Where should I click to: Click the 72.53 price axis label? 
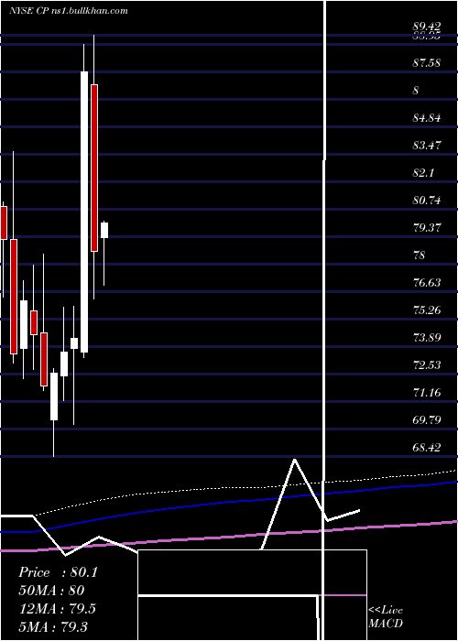[x=427, y=364]
